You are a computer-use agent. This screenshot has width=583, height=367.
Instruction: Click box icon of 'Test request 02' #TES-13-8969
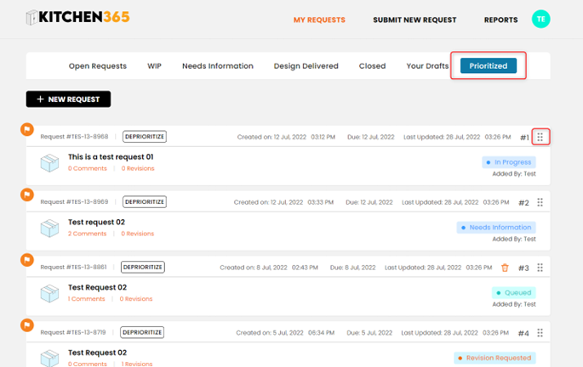pos(49,229)
